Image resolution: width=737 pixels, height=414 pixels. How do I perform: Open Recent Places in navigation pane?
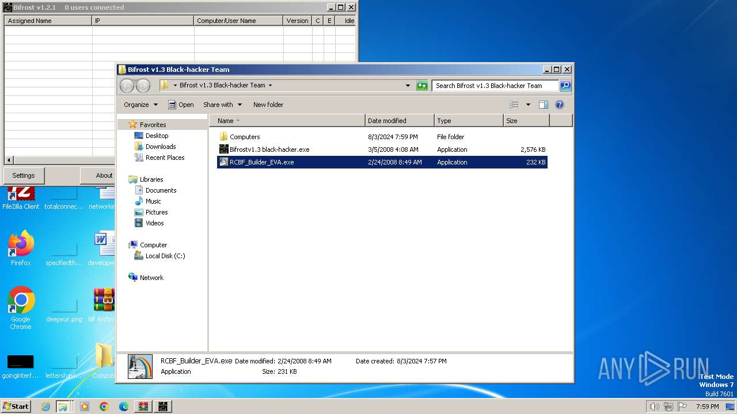[x=165, y=158]
